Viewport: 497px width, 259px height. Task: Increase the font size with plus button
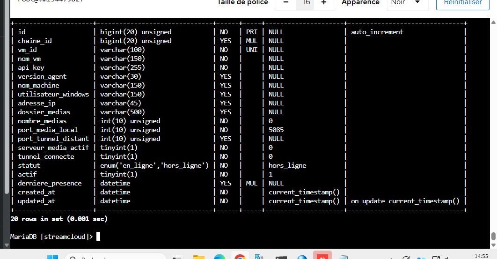pos(324,3)
